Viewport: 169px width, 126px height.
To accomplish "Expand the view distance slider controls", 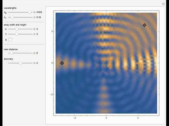I will coord(35,53).
